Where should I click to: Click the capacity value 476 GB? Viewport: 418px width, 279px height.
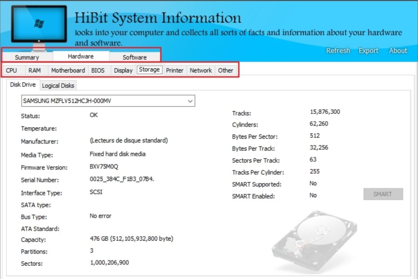(x=131, y=238)
